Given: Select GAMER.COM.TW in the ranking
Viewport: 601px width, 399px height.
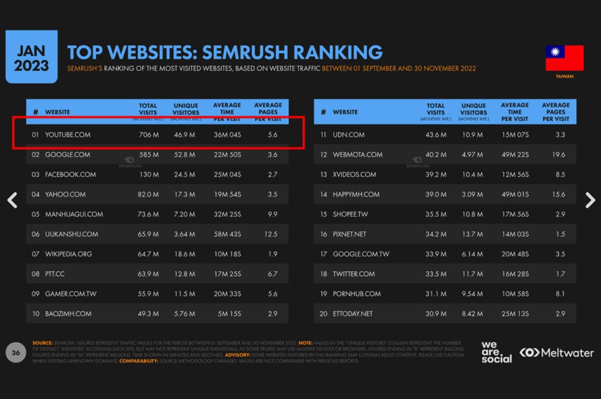Looking at the screenshot, I should pos(71,294).
